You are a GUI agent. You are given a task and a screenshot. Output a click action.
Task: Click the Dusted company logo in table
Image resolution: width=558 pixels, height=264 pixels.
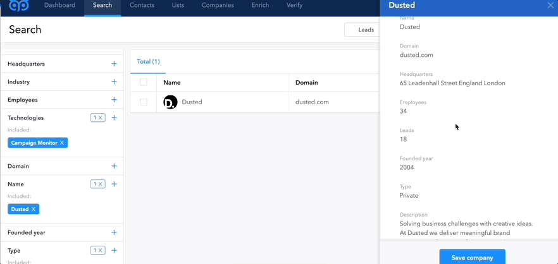click(x=170, y=102)
